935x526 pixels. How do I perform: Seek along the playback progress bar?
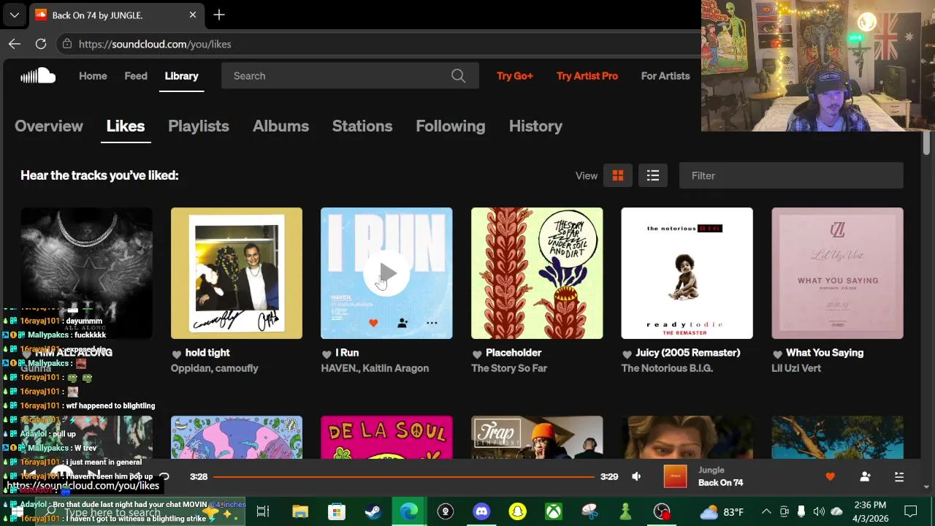(404, 476)
